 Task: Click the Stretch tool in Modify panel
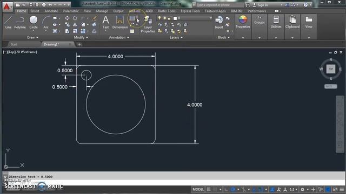(67, 31)
